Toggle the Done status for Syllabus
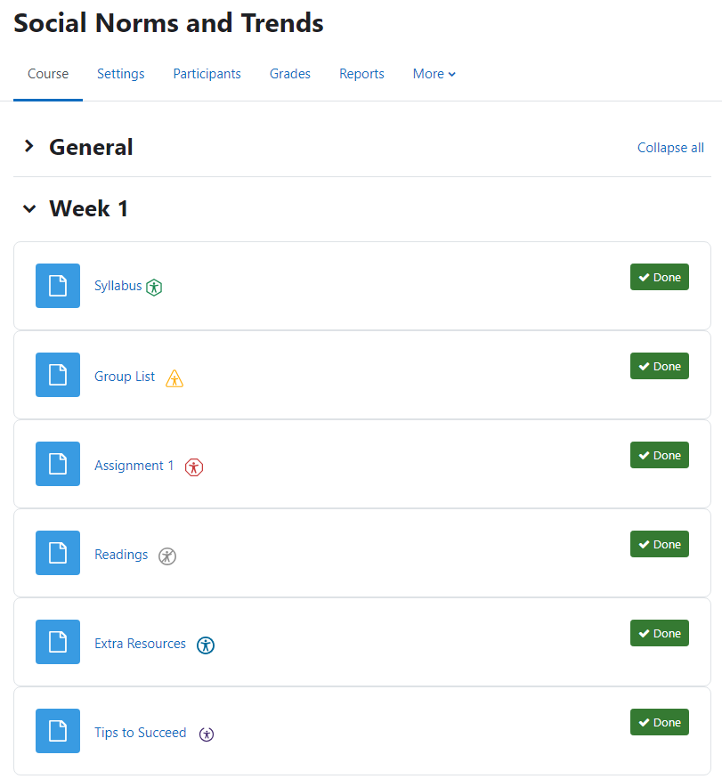The height and width of the screenshot is (779, 722). 659,277
